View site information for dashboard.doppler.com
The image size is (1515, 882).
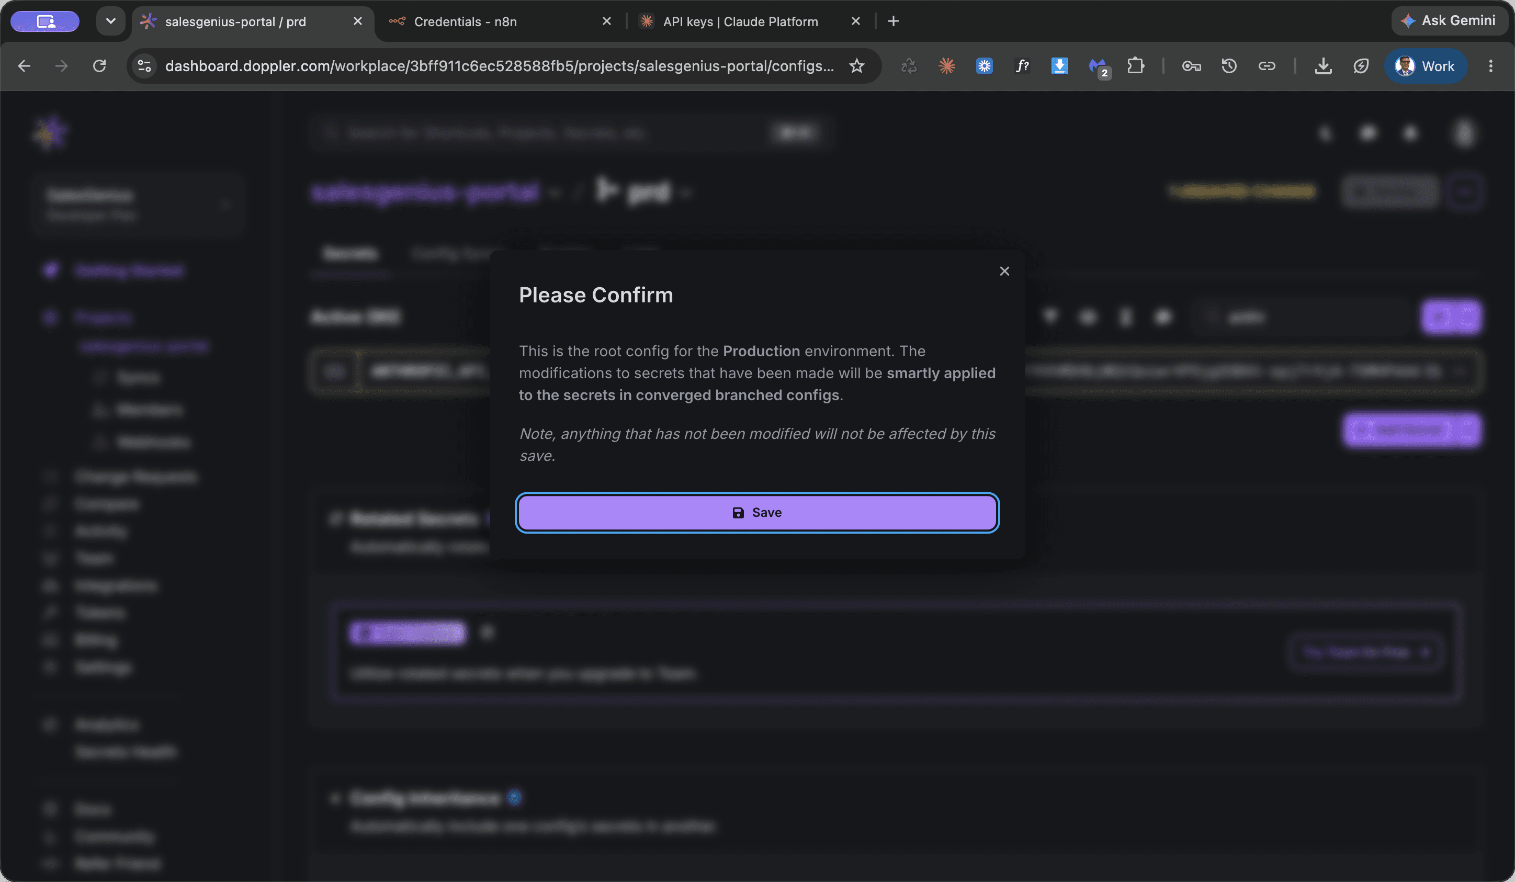coord(144,66)
